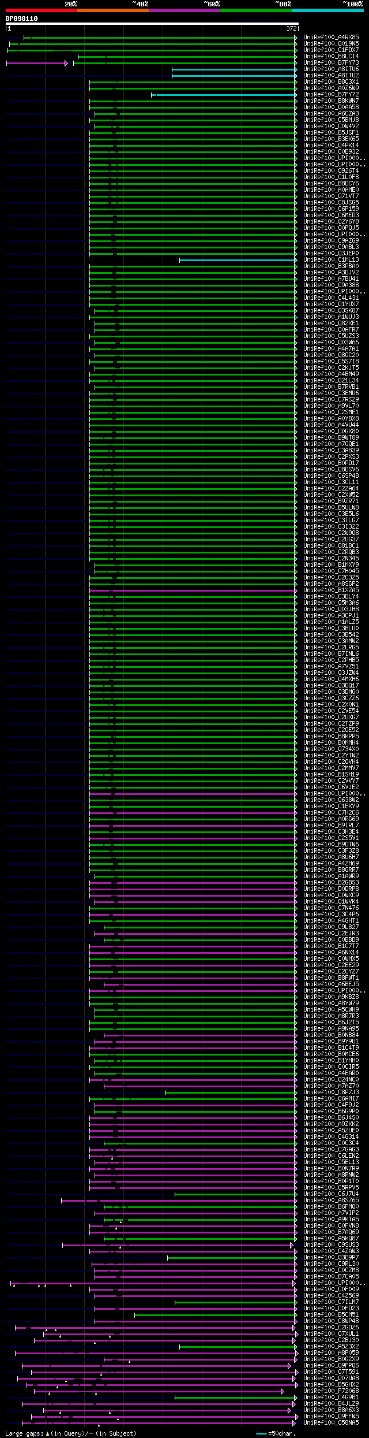This screenshot has height=1438, width=369.
Task: Open hit UniRef100_B8LCI4
Action: pos(331,57)
